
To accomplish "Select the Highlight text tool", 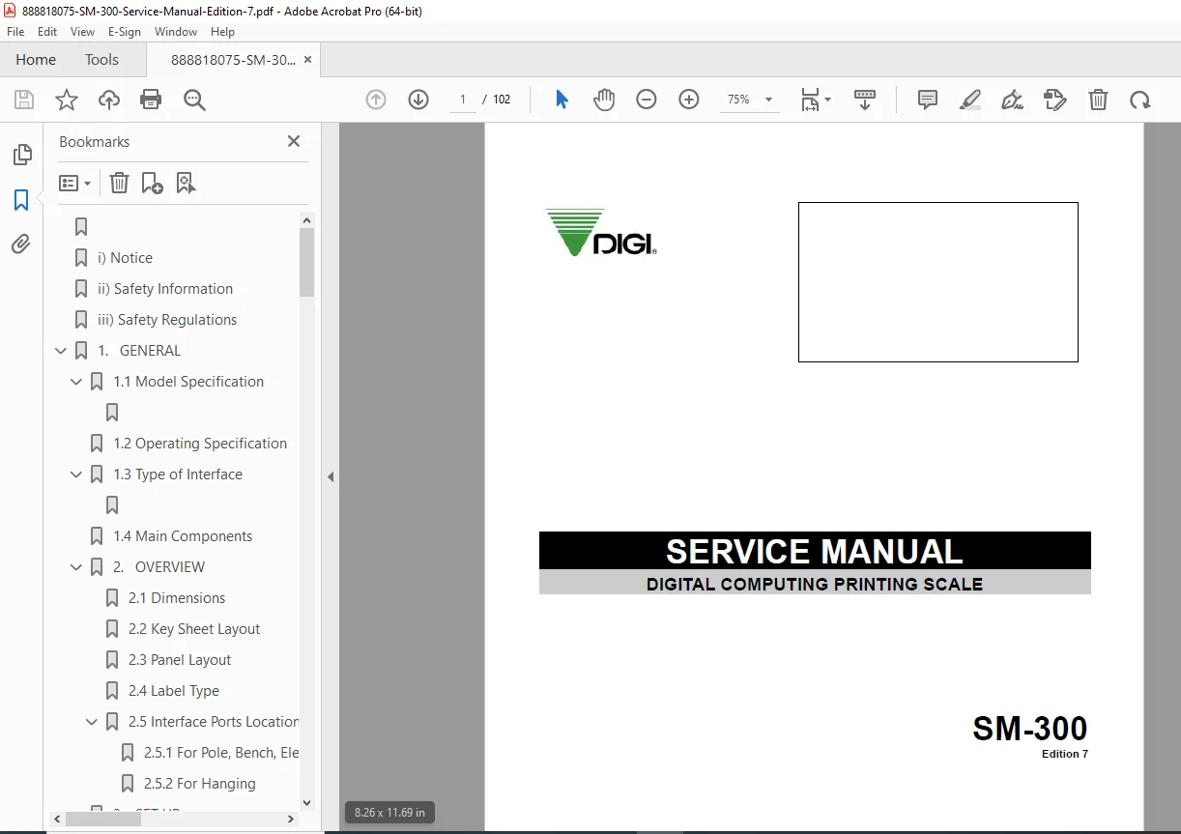I will pos(970,100).
